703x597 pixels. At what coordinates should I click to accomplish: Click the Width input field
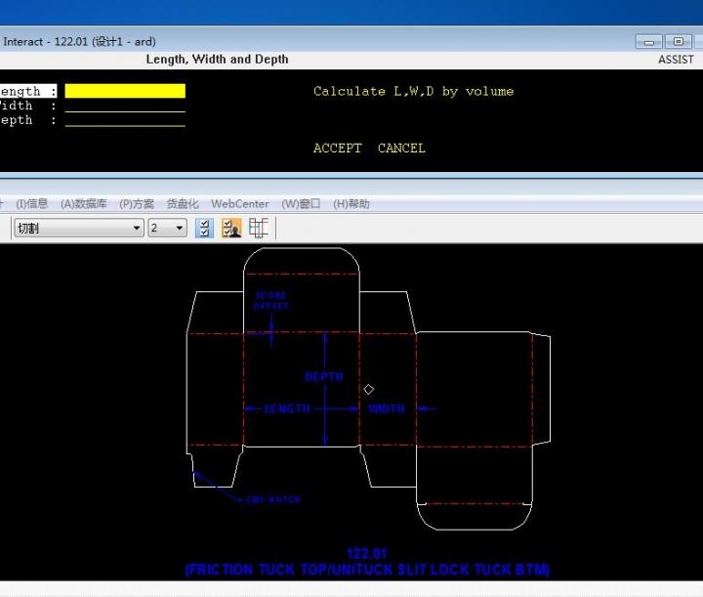(x=125, y=106)
